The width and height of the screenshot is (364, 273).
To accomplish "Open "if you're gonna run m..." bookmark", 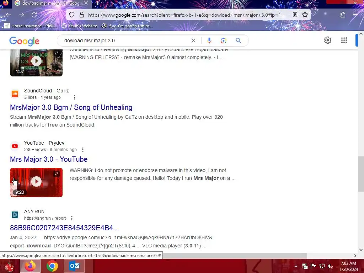I will (x=127, y=26).
